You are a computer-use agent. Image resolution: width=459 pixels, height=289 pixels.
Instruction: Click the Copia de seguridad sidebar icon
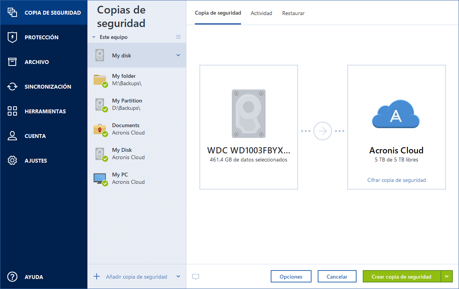click(x=12, y=12)
